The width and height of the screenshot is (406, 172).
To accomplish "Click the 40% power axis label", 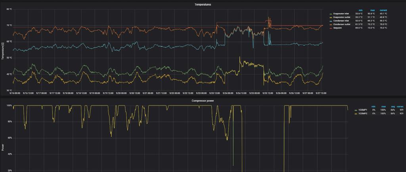I will tap(10, 154).
